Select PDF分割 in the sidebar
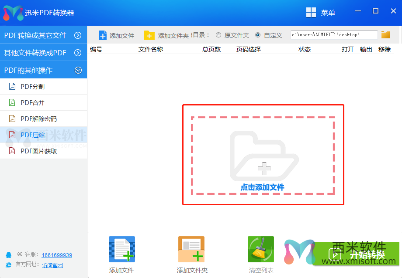This screenshot has width=402, height=278. [32, 87]
